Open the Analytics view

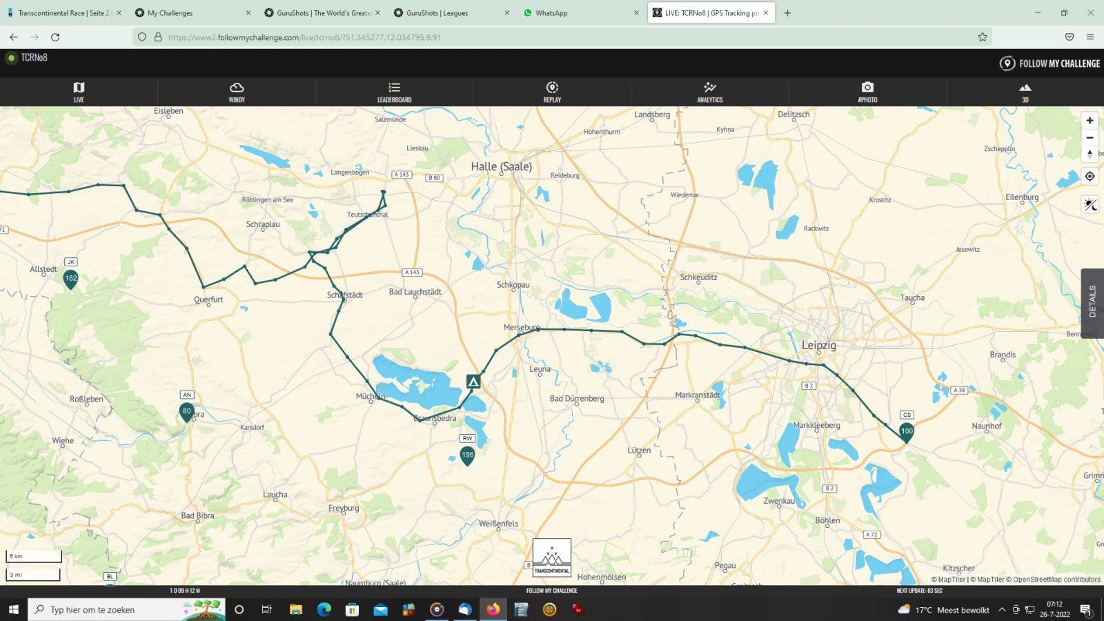click(709, 92)
